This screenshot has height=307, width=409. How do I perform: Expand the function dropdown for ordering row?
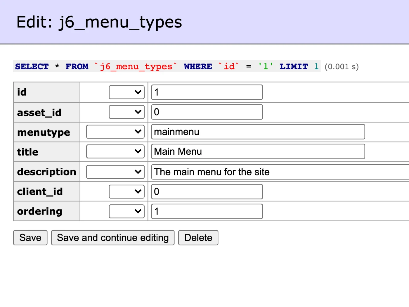point(127,211)
